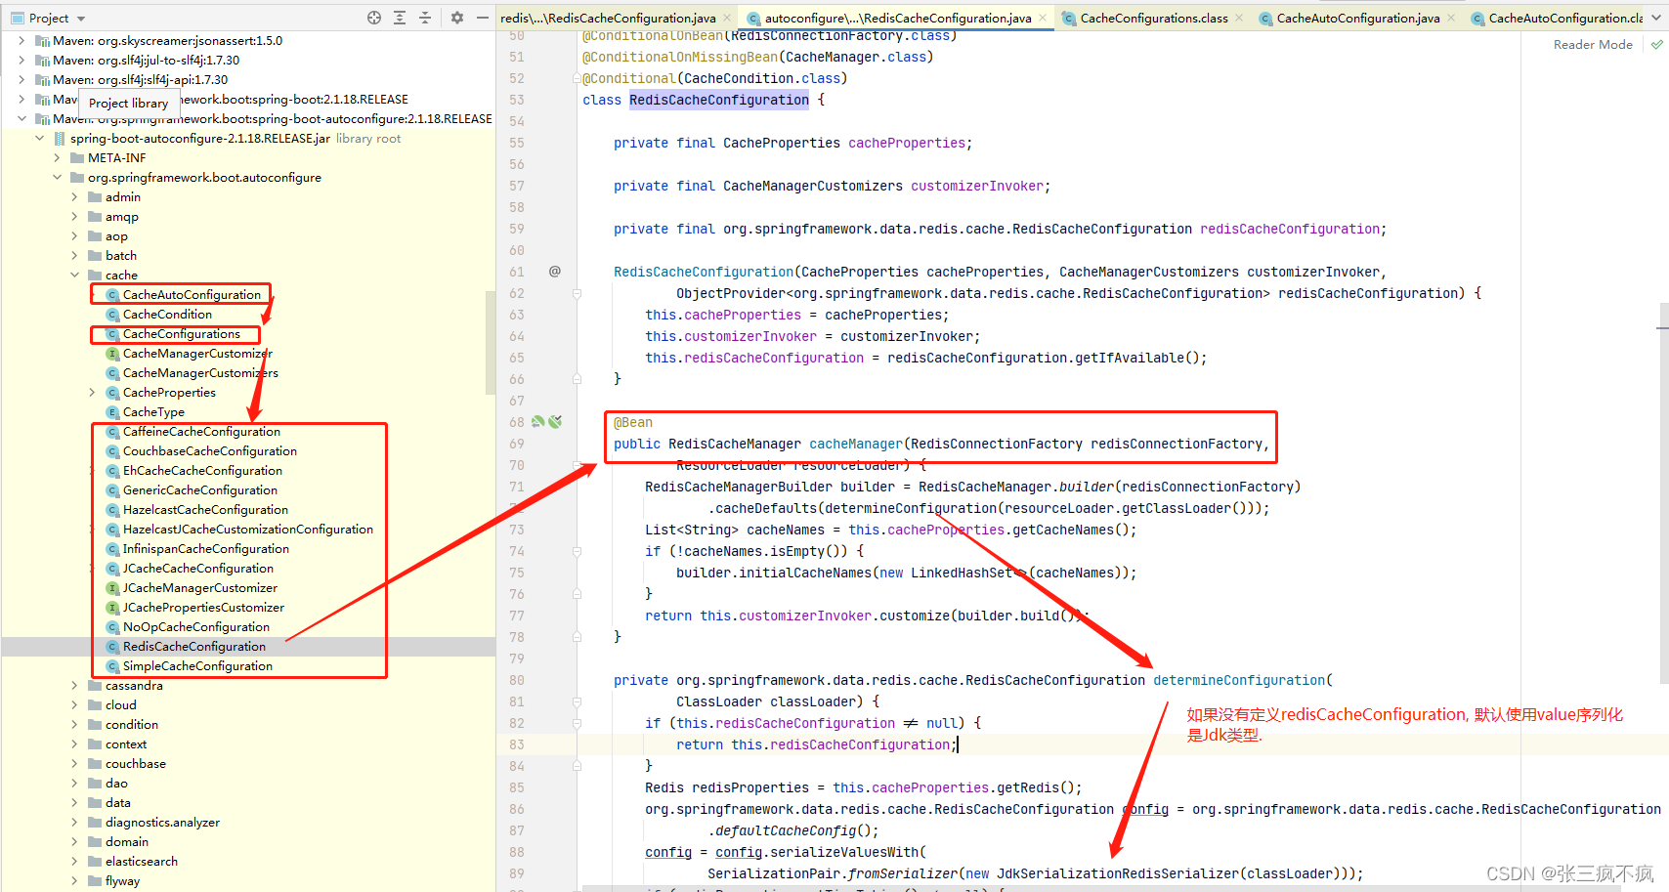This screenshot has height=892, width=1669.
Task: Close the autoconfigure RedisCacheConfiguration.java tab
Action: [1043, 18]
